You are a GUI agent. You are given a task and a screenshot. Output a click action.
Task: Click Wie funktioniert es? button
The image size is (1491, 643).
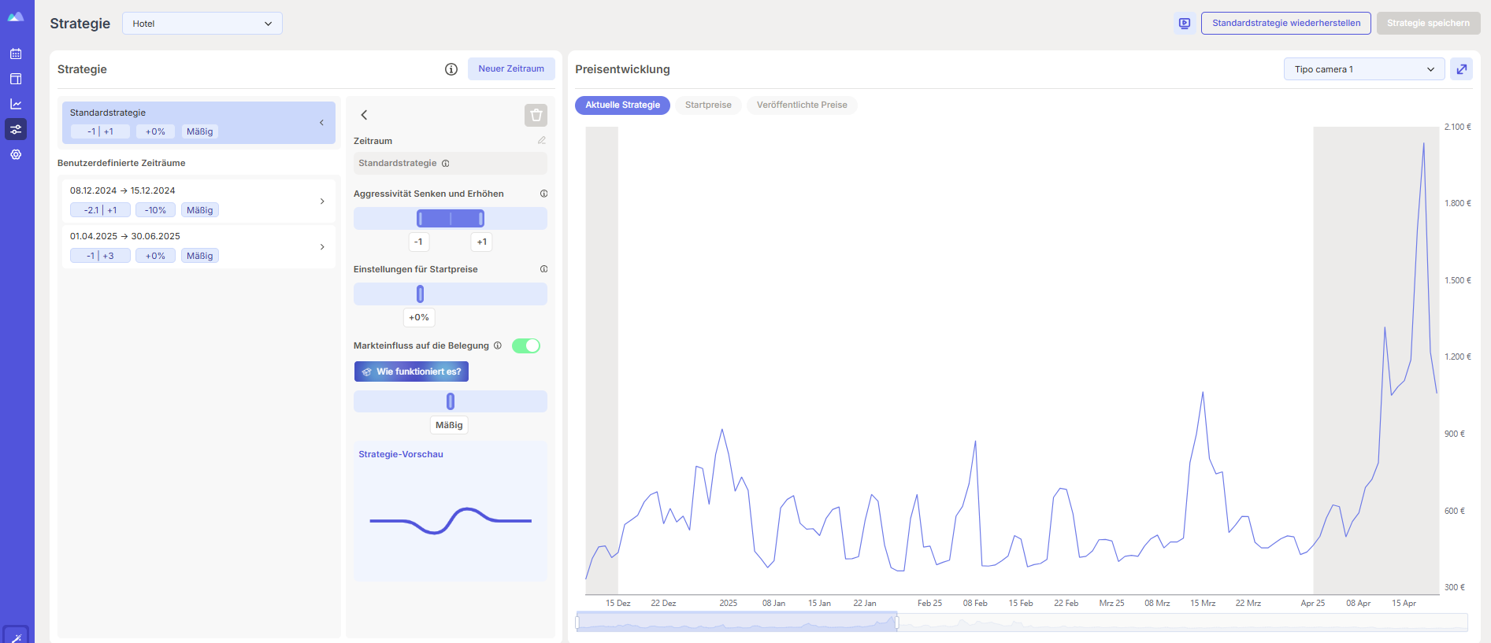coord(411,371)
